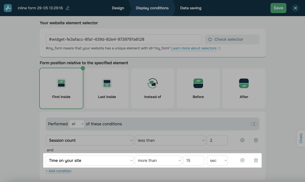Delete the Session count condition
The image size is (305, 182).
pyautogui.click(x=256, y=140)
